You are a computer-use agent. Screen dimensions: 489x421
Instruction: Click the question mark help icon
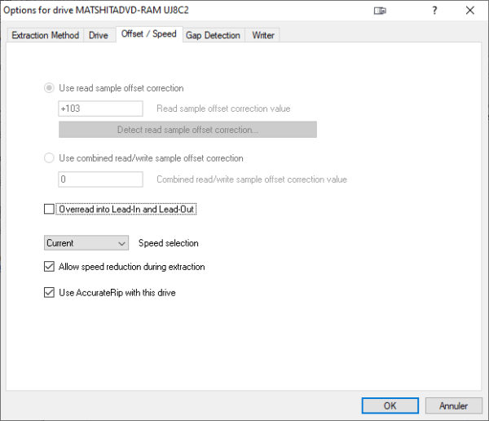[434, 11]
